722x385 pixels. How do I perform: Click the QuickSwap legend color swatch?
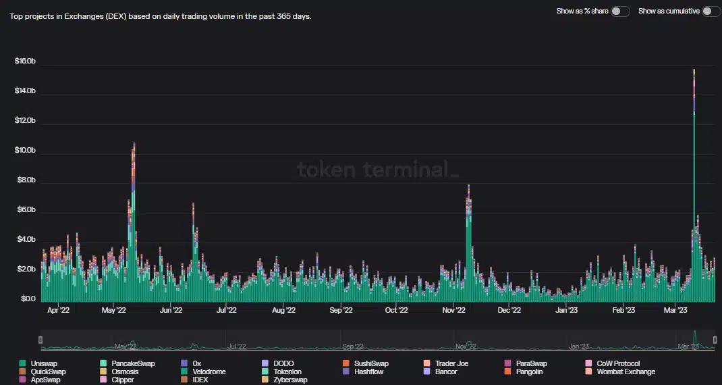click(22, 371)
